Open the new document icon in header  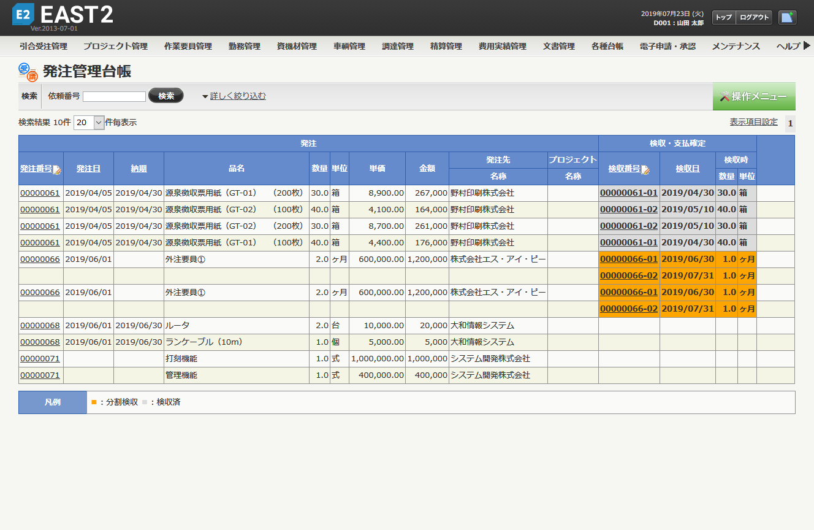pyautogui.click(x=788, y=17)
